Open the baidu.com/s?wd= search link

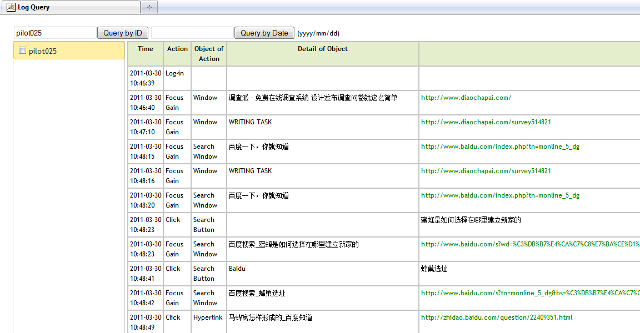(530, 245)
